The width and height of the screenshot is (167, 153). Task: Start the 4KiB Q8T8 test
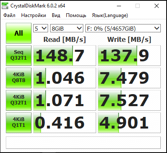click(19, 78)
